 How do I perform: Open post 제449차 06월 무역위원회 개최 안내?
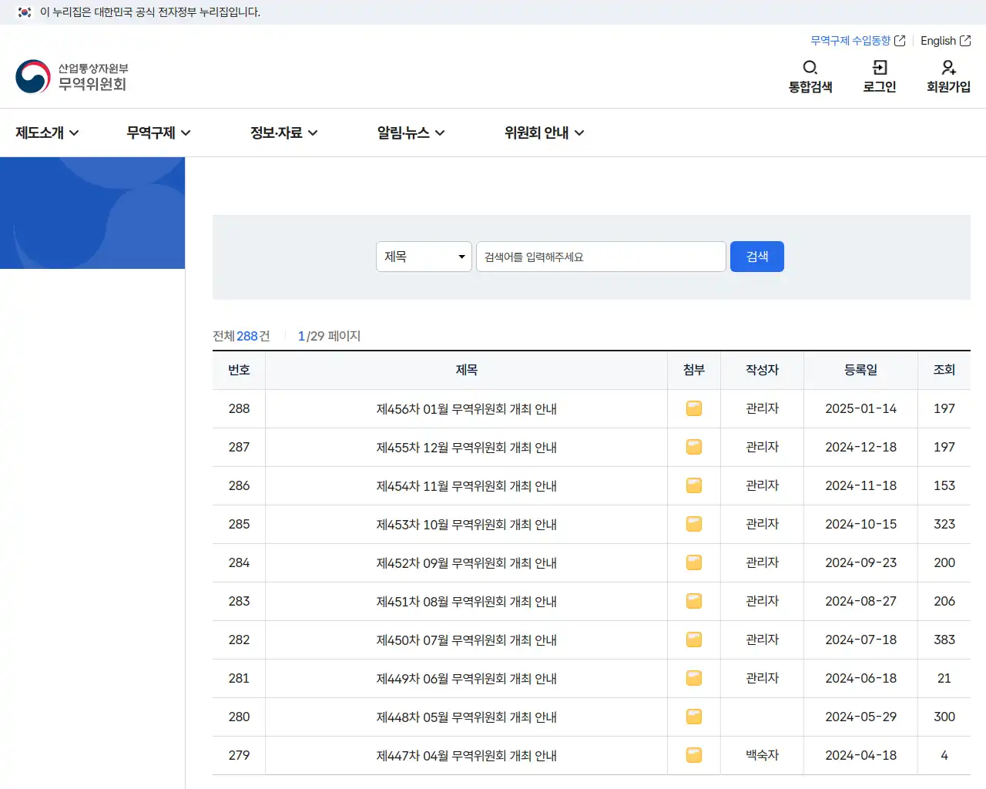tap(467, 678)
